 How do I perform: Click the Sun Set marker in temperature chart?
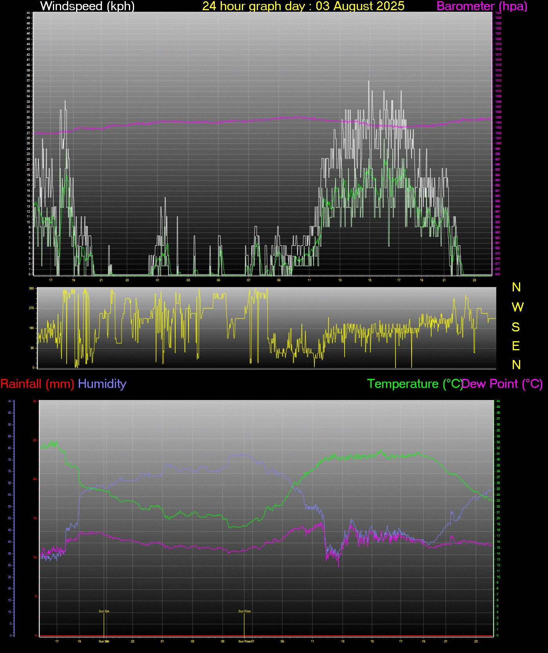pyautogui.click(x=104, y=611)
